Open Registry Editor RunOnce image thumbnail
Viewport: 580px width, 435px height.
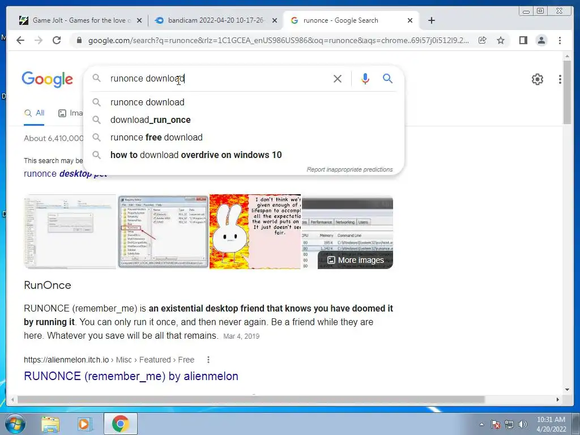pos(163,232)
